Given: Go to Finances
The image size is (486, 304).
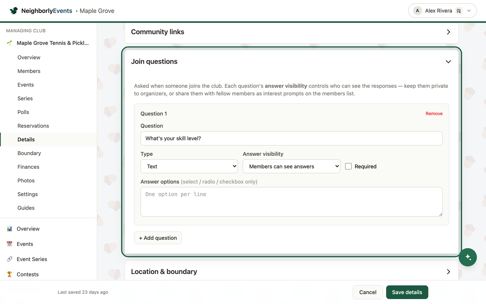Looking at the screenshot, I should [28, 167].
